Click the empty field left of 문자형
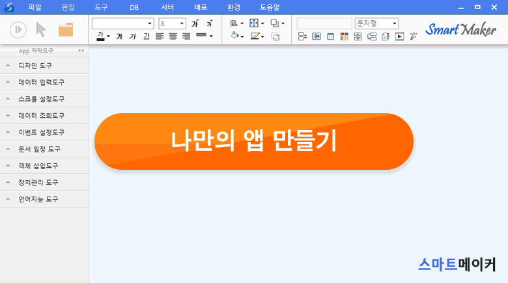The width and height of the screenshot is (508, 283). pos(324,23)
